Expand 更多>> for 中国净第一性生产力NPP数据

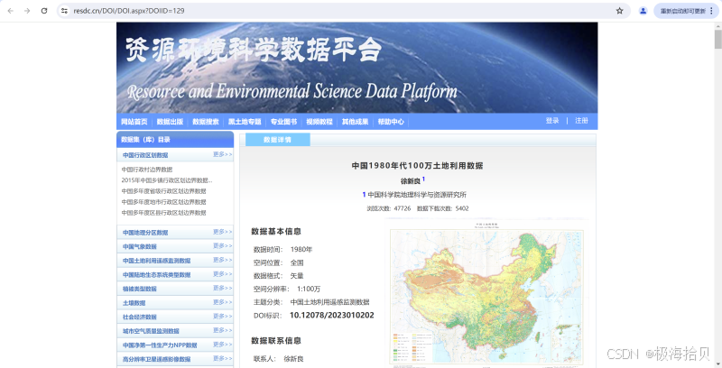(x=222, y=345)
